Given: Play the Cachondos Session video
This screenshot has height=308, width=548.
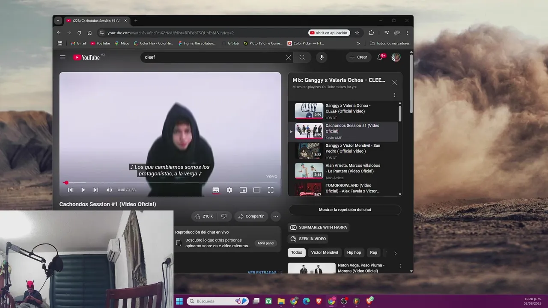Looking at the screenshot, I should pos(83,190).
